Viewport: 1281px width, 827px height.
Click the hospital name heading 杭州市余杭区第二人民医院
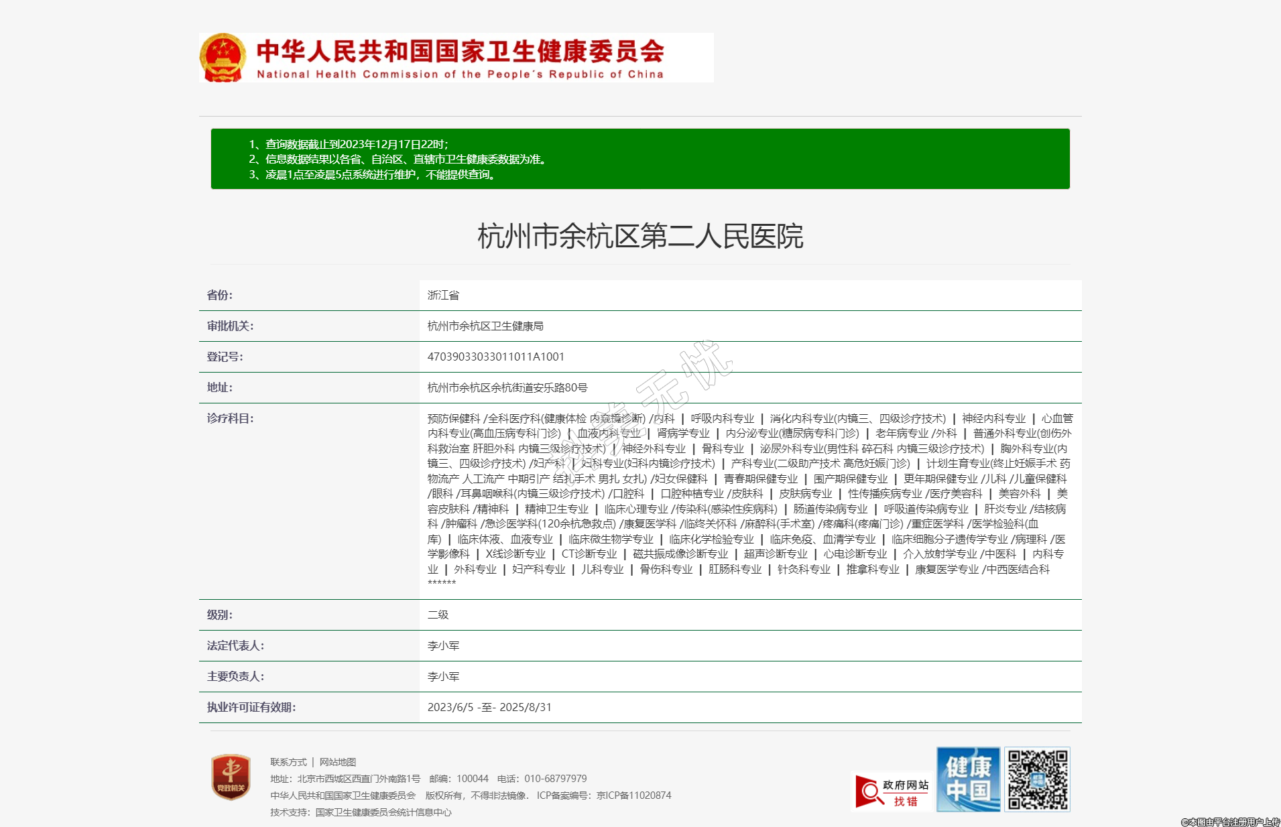click(x=640, y=237)
